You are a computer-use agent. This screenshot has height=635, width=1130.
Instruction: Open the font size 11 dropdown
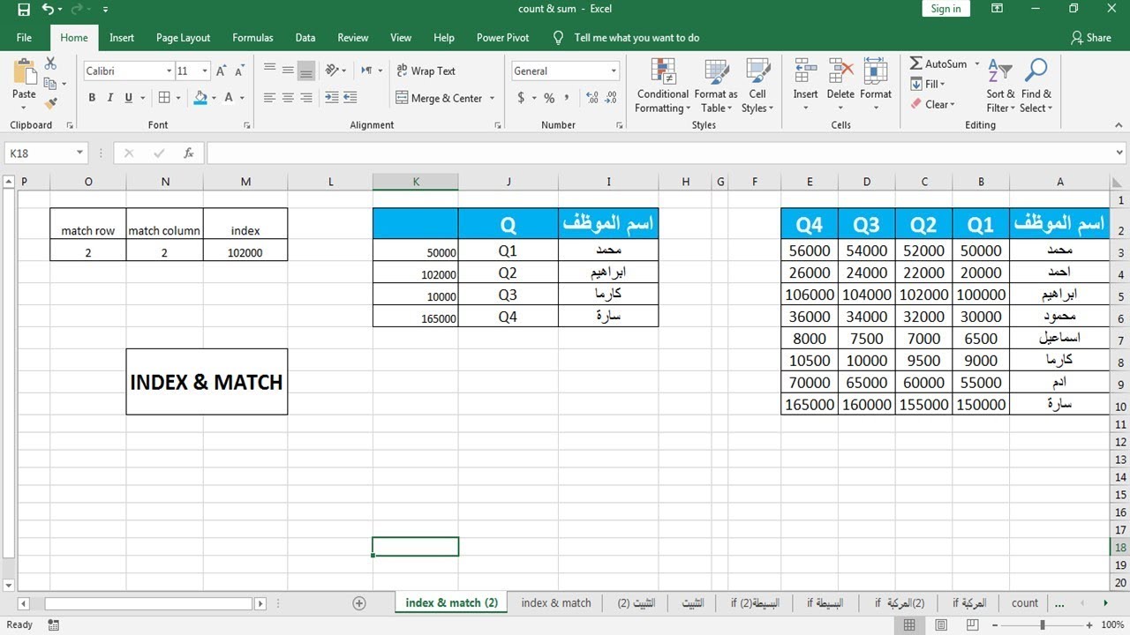(205, 71)
